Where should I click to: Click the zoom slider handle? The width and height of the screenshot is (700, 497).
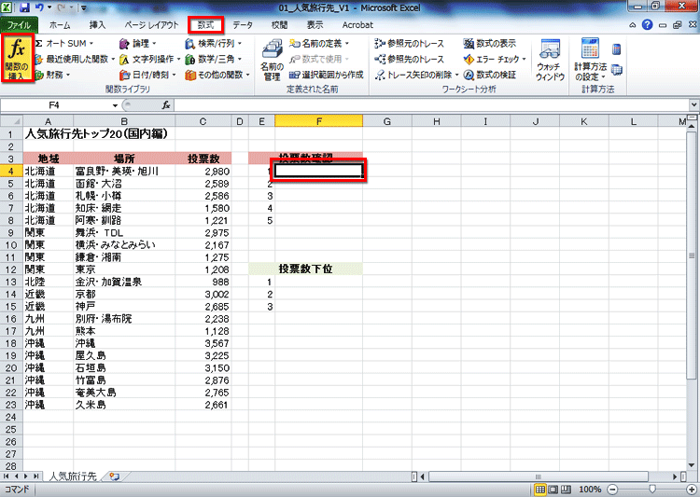coord(652,490)
